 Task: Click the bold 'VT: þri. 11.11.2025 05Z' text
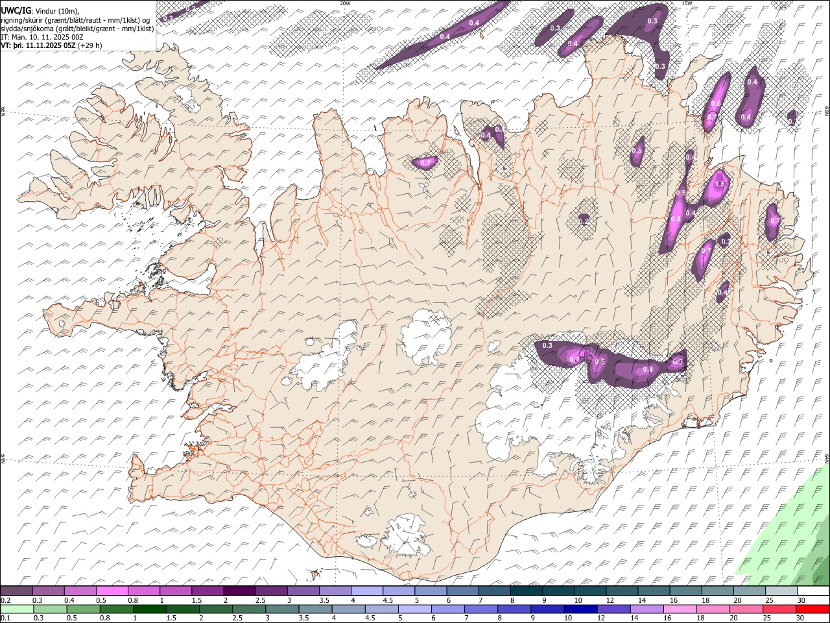[38, 46]
